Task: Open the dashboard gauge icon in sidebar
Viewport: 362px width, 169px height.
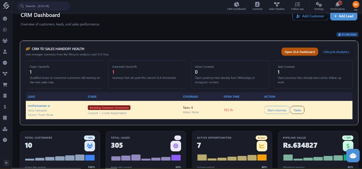Action: (5, 19)
